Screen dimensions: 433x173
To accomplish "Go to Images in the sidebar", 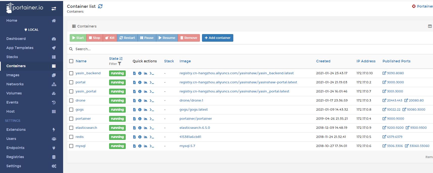I will click(x=13, y=75).
